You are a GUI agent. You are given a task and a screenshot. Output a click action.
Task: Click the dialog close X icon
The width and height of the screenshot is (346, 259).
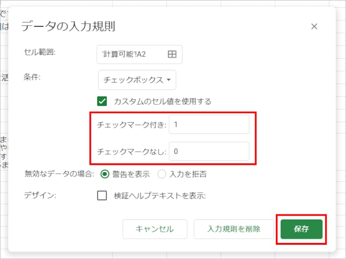pos(314,26)
